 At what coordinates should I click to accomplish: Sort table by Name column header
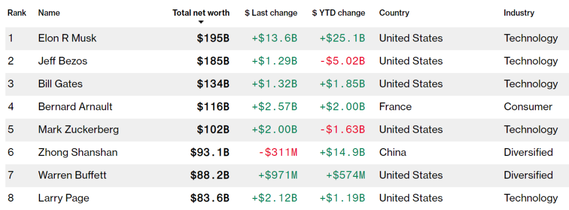click(x=49, y=13)
